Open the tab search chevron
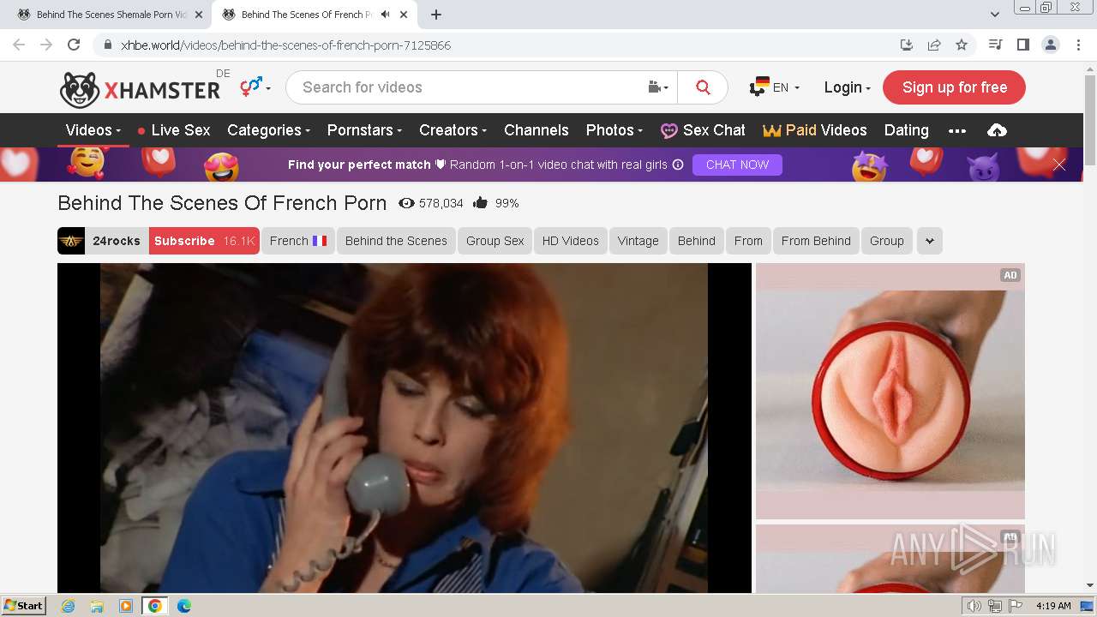 (x=994, y=15)
